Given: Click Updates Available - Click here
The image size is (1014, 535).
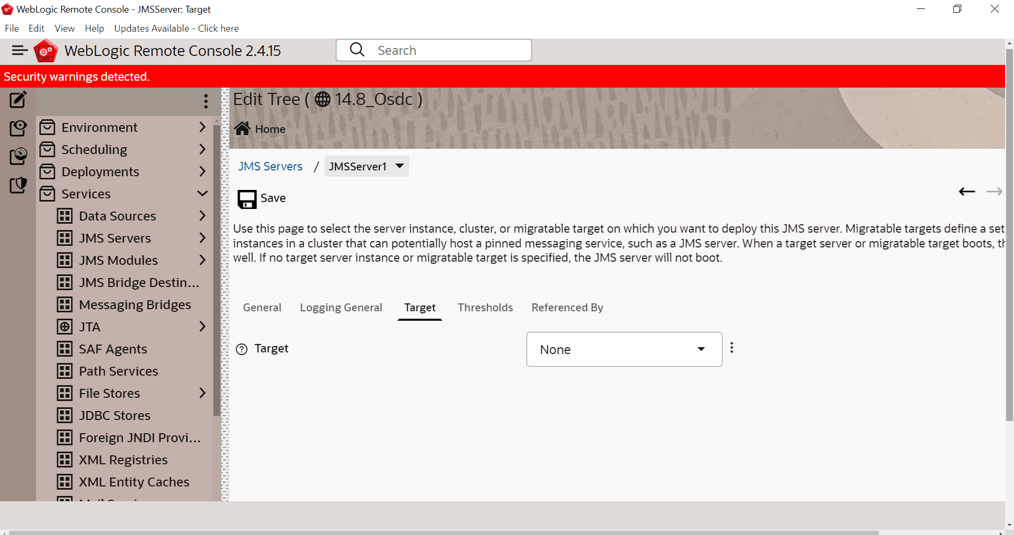Looking at the screenshot, I should point(176,28).
